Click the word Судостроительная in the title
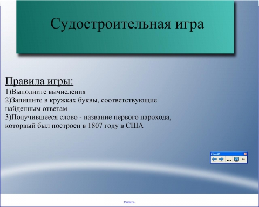The image size is (259, 207). tap(111, 24)
